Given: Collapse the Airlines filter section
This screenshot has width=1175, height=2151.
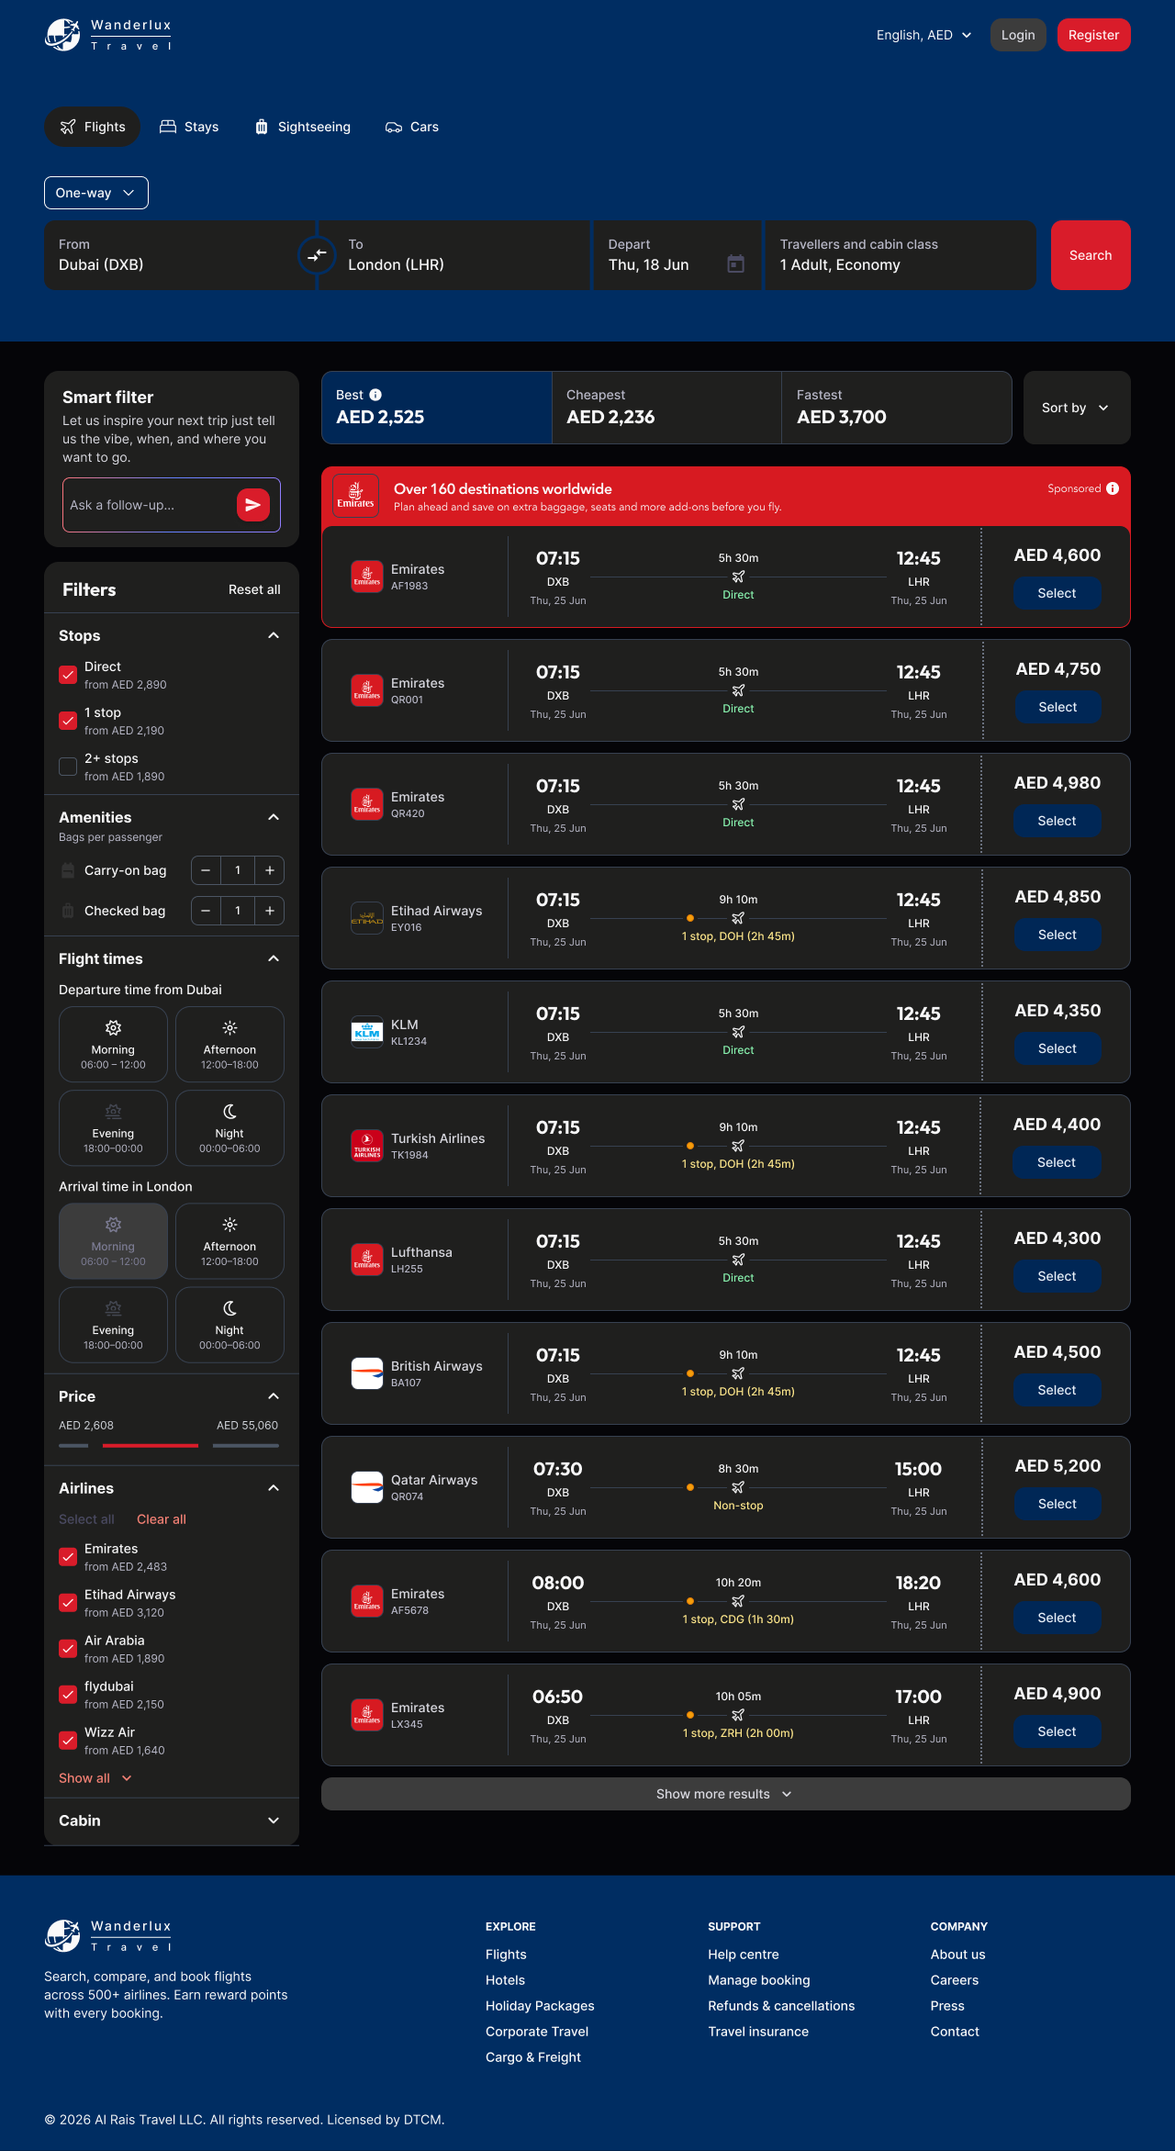Looking at the screenshot, I should (x=274, y=1488).
